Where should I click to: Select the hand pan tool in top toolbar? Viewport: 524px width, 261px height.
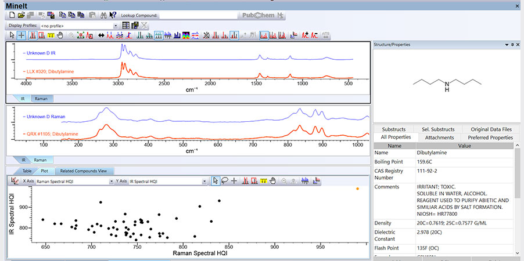coord(60,35)
